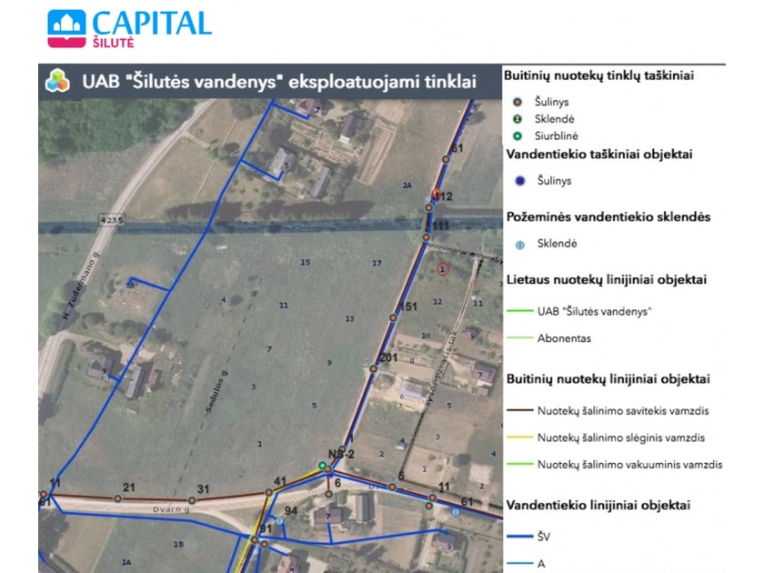
Task: Click plot number 13 on the map
Action: pyautogui.click(x=349, y=318)
